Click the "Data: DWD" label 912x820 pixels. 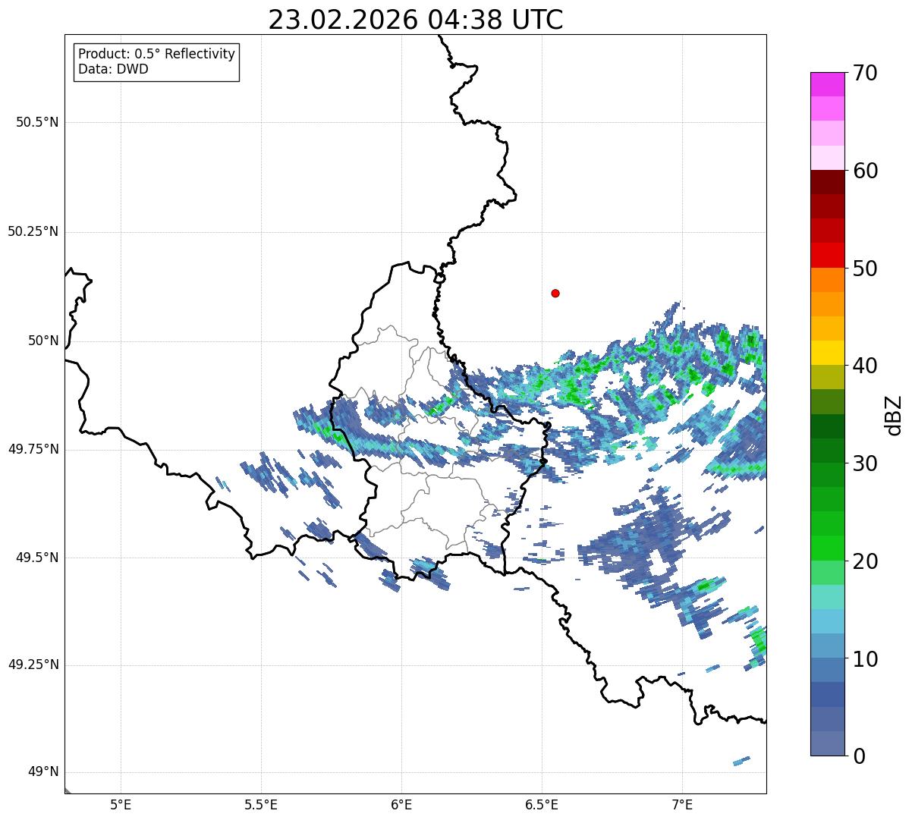[114, 69]
